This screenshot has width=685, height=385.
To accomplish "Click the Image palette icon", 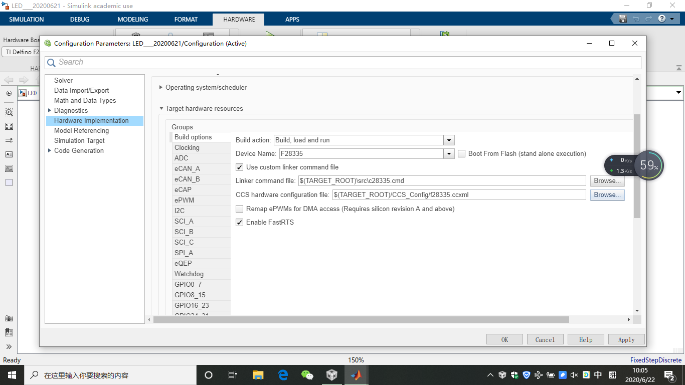I will [x=9, y=168].
